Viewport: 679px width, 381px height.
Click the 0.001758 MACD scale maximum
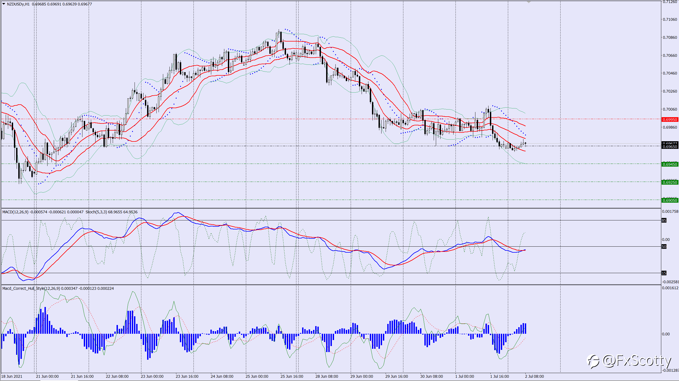[x=670, y=211]
